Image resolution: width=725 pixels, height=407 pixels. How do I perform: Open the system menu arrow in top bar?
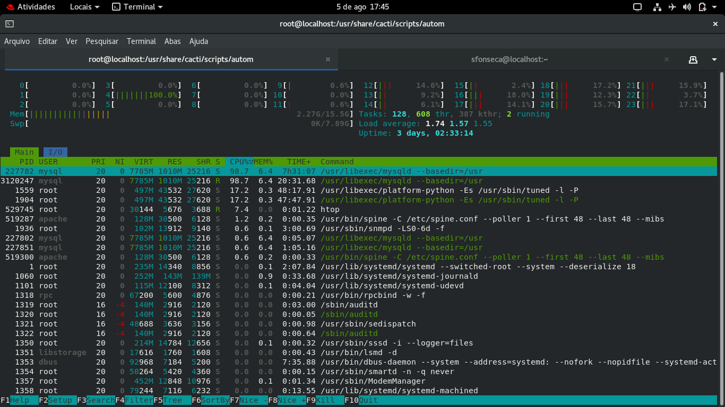715,7
